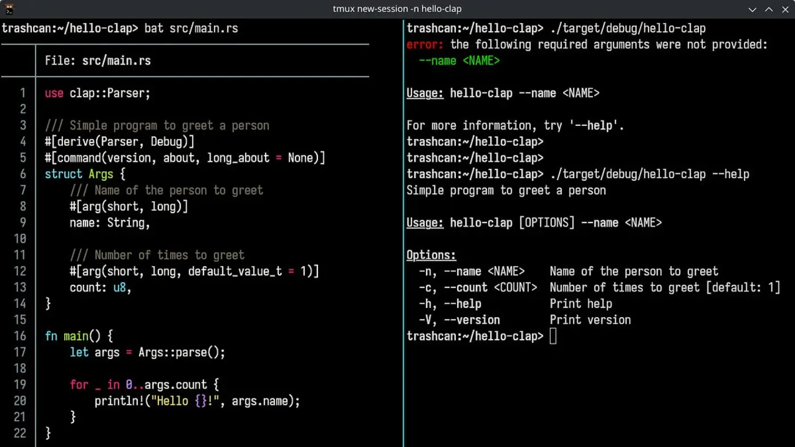Image resolution: width=795 pixels, height=447 pixels.
Task: Click the '-c, --count <COUNT>' option
Action: pos(478,288)
